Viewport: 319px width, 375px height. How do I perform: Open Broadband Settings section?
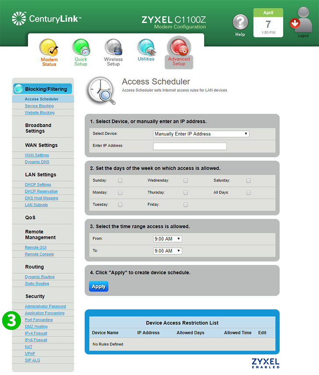pyautogui.click(x=38, y=128)
